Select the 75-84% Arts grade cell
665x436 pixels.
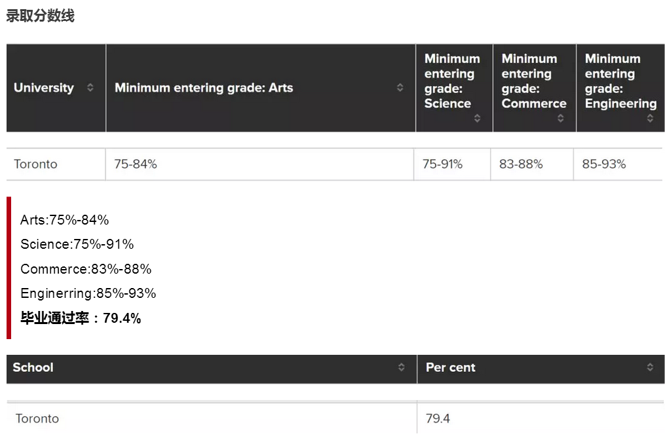(x=136, y=164)
